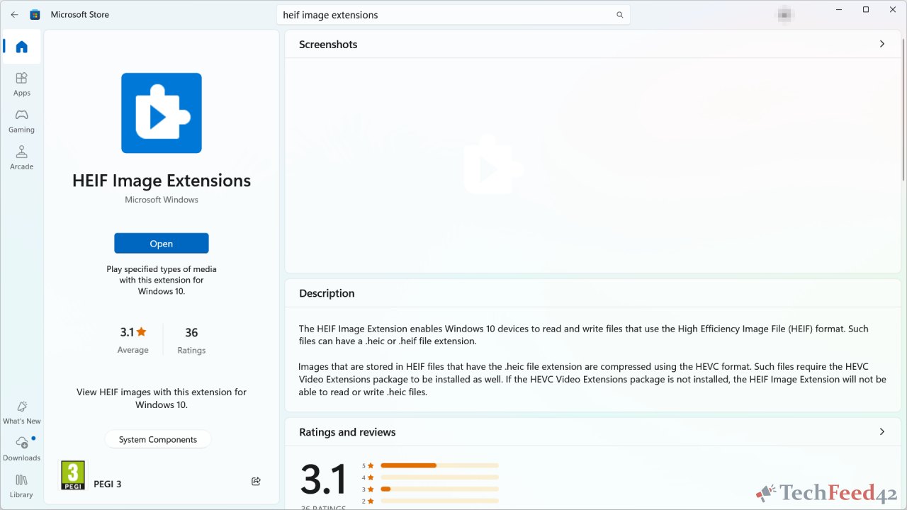Click the Screenshots heading
Viewport: 907px width, 510px height.
point(328,44)
